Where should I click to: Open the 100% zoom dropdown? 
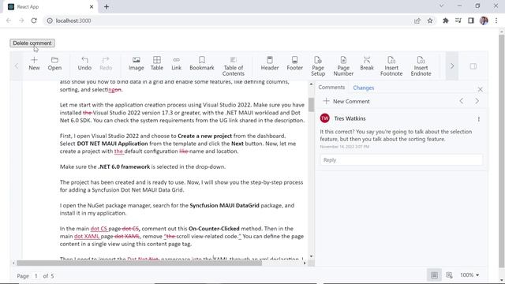(x=469, y=275)
